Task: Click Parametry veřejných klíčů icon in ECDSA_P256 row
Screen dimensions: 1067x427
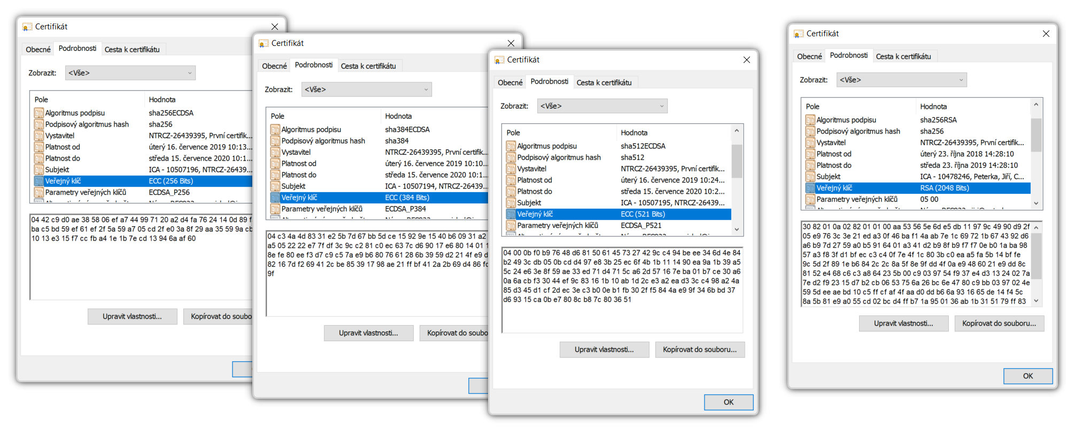Action: (38, 192)
